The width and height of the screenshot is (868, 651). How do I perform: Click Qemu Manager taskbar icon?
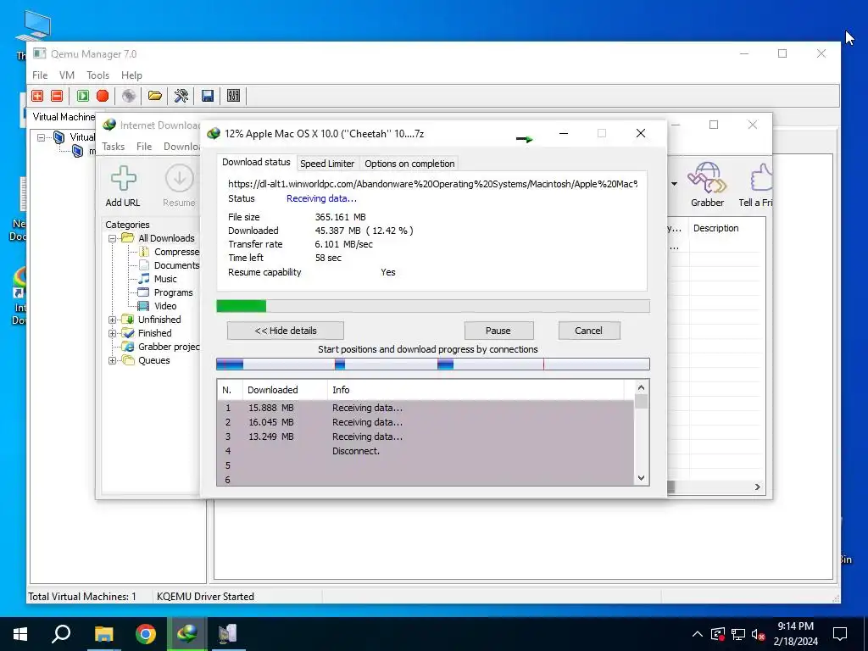click(x=228, y=634)
